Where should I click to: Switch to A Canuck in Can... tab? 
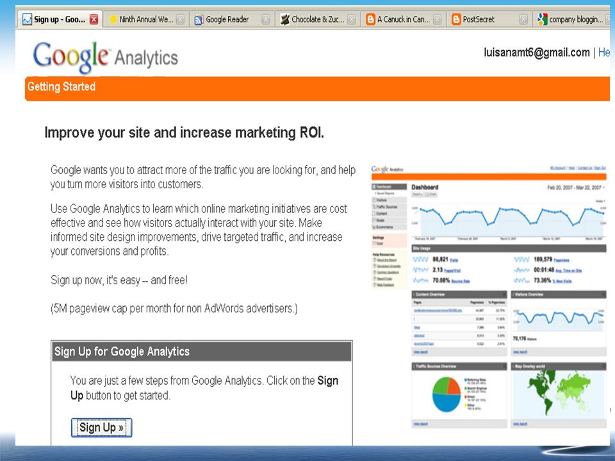tap(403, 19)
